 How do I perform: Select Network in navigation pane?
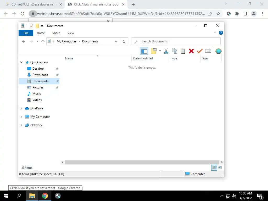tap(36, 125)
